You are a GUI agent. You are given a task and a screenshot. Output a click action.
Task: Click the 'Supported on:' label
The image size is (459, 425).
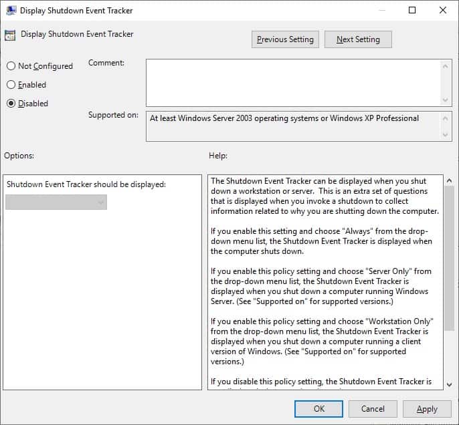click(113, 115)
